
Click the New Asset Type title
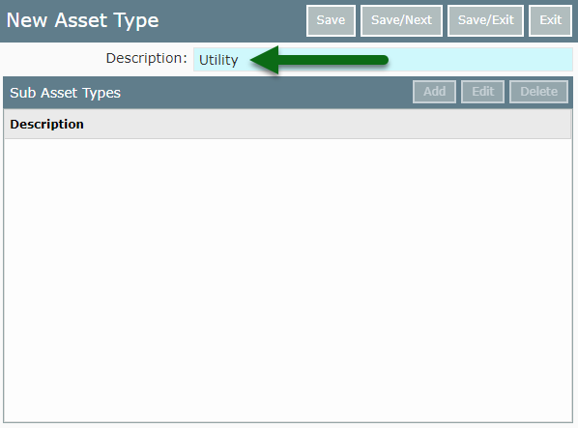point(82,20)
